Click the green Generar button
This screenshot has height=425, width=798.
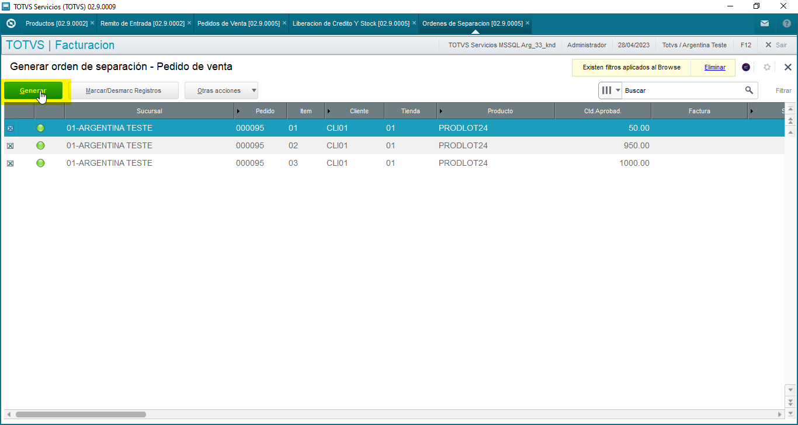tap(33, 90)
